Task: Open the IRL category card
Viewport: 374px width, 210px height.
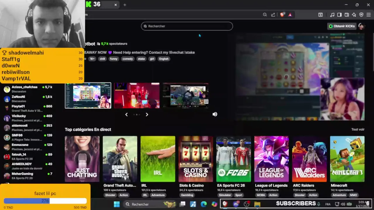Action: 158,159
